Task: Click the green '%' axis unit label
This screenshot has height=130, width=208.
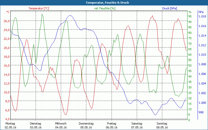Action: 190,12
